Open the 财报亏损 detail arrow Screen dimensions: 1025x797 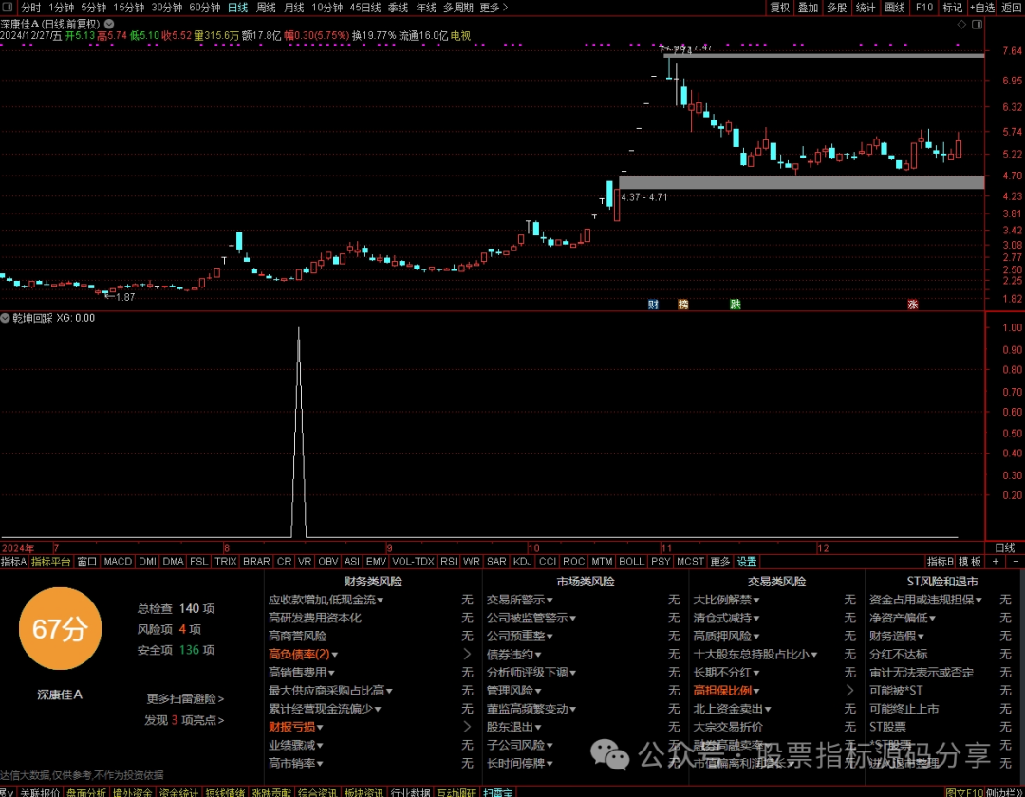(467, 727)
